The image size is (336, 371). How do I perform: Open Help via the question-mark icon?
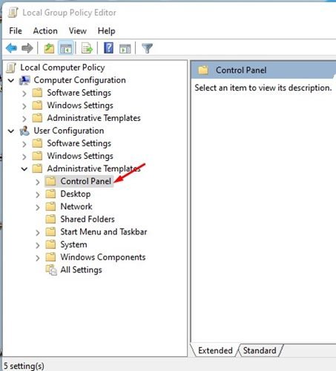(108, 47)
